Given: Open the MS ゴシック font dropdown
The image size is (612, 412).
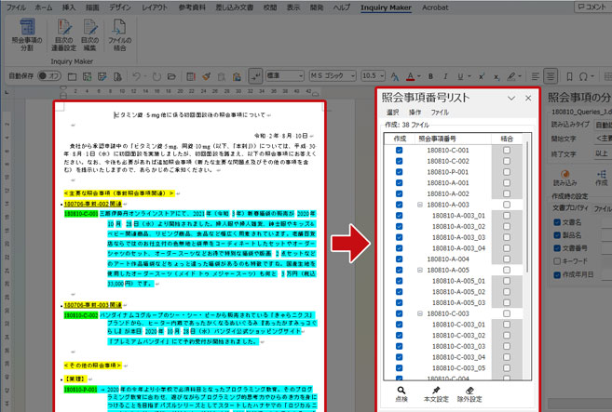Looking at the screenshot, I should point(354,74).
